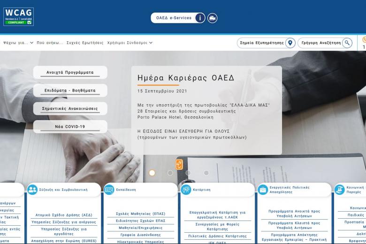This screenshot has width=366, height=244.
Task: Click the magnifier icon in Γρήγορη Αναζήτηση
Action: click(x=347, y=43)
